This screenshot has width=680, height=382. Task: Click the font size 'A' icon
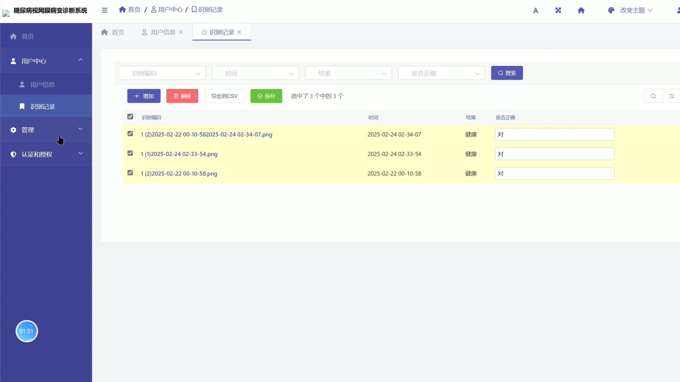click(x=536, y=10)
